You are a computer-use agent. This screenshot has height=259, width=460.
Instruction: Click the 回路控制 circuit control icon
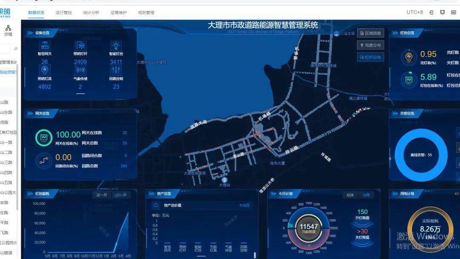click(x=115, y=69)
